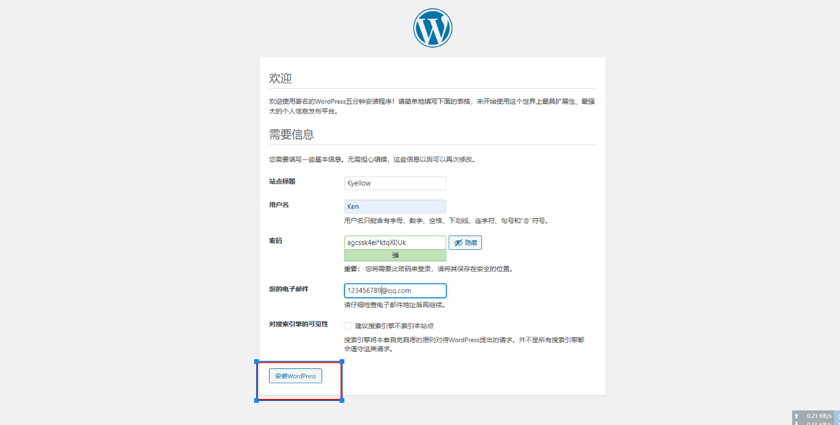Click the email field showing 123456789@qq.com
Viewport: 840px width, 425px height.
point(395,290)
